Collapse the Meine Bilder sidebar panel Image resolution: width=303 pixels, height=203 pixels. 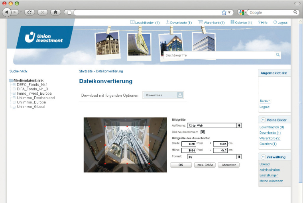[x=263, y=120]
